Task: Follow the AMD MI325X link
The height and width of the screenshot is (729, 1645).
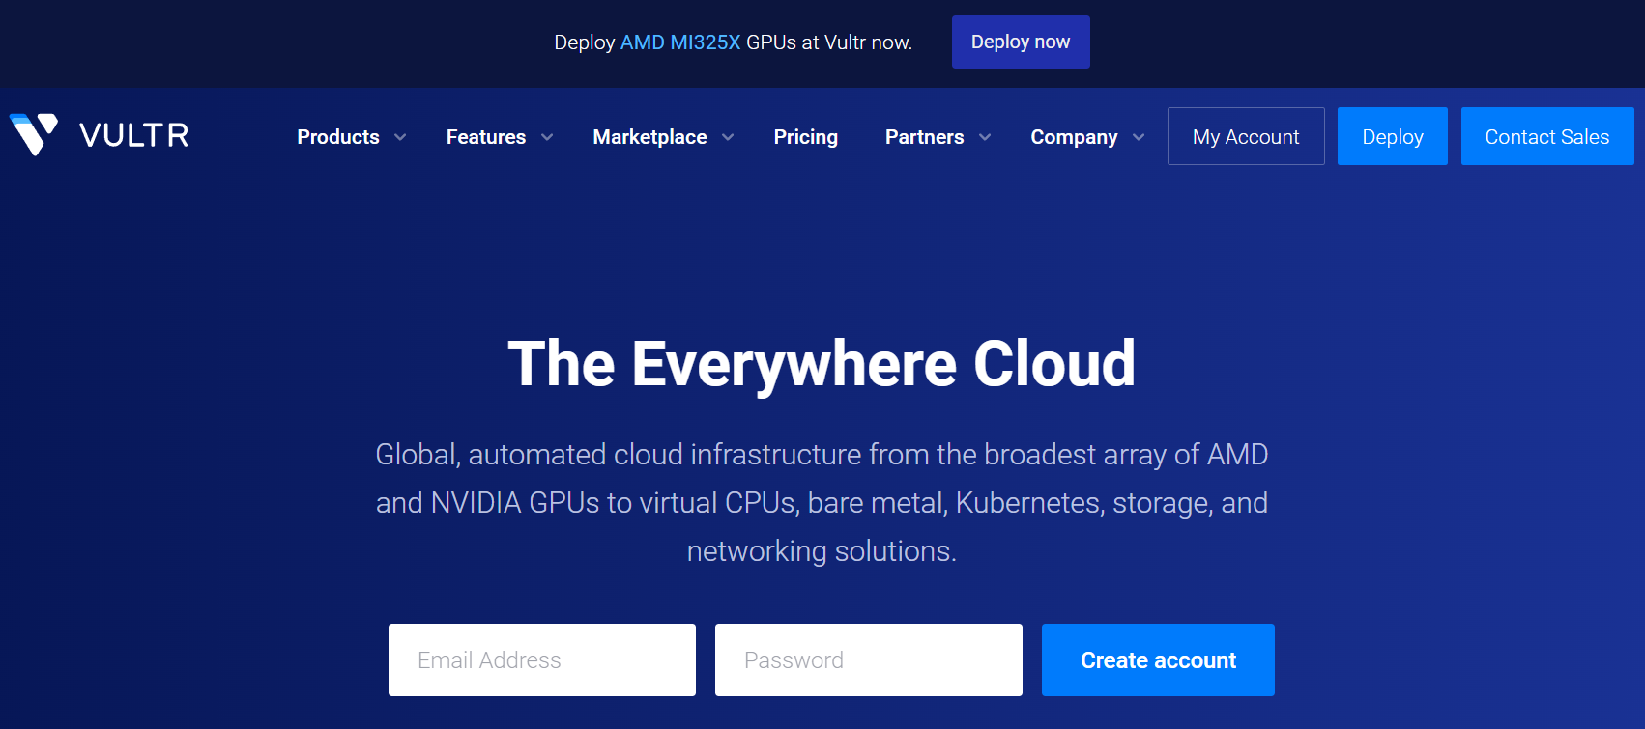Action: [x=680, y=42]
